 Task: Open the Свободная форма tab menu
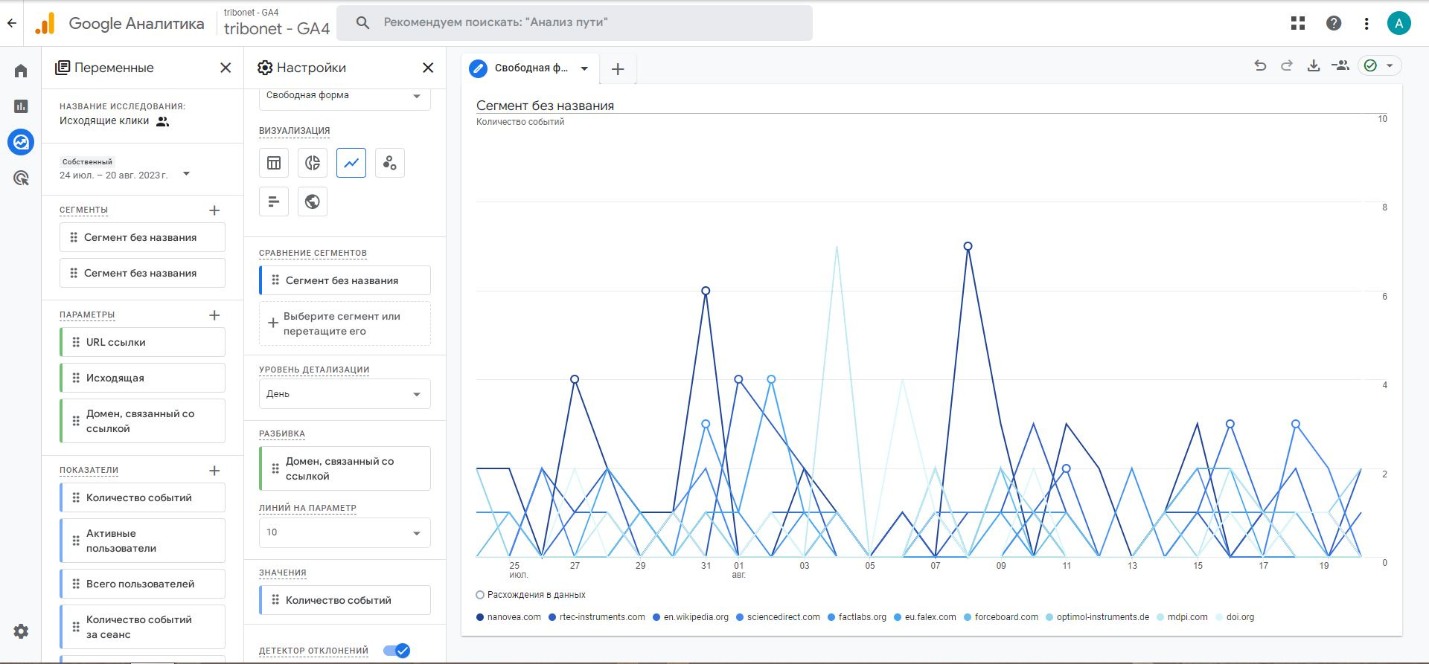(584, 68)
